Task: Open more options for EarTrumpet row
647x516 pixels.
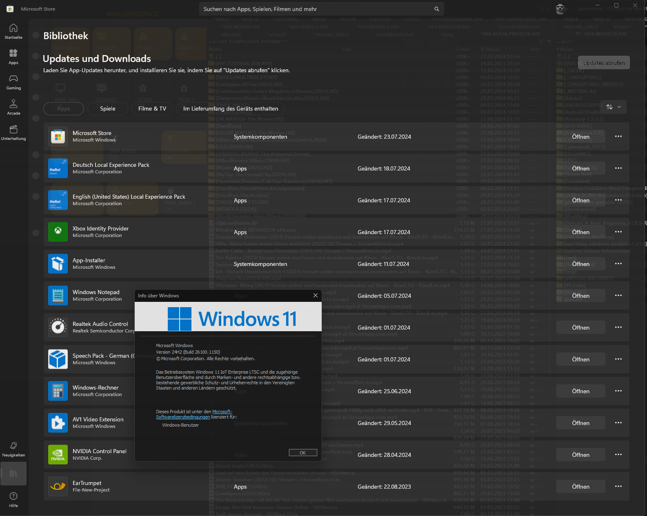Action: [618, 486]
